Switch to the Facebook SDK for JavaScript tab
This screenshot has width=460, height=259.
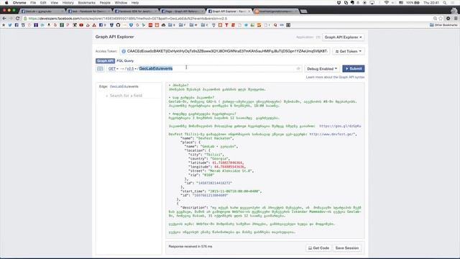tap(136, 12)
